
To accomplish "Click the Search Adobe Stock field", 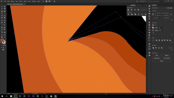I will 156,1.
